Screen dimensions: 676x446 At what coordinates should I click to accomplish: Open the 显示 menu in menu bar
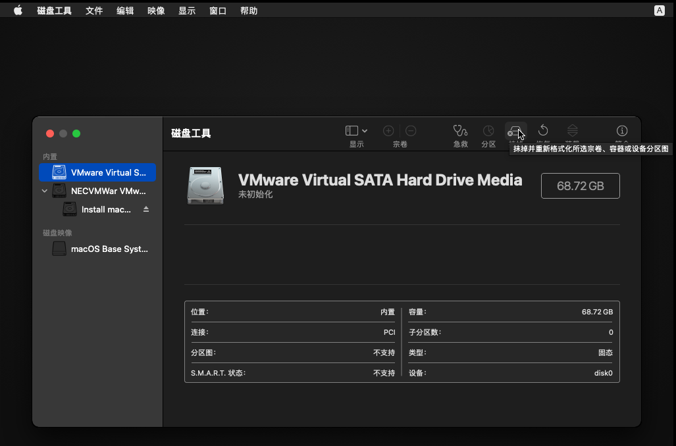tap(187, 11)
